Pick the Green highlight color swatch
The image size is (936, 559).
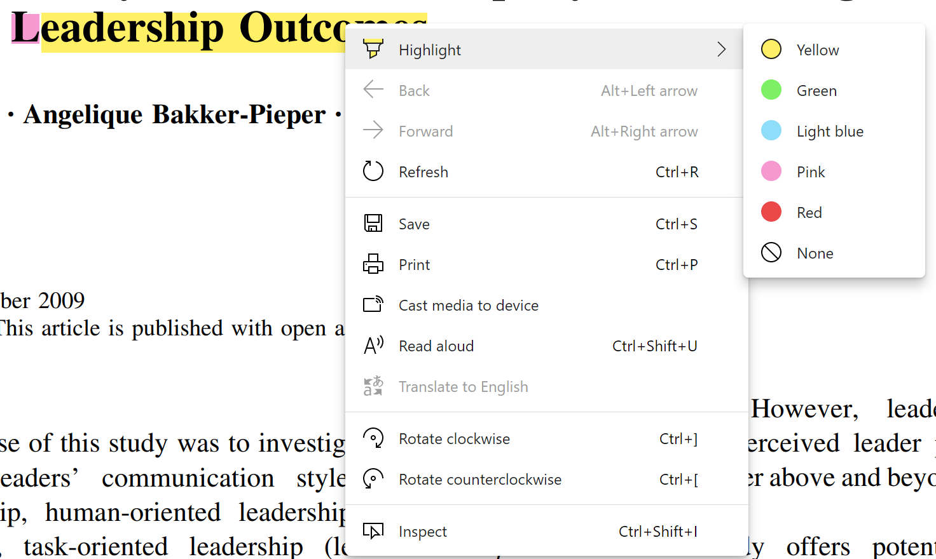click(x=771, y=90)
